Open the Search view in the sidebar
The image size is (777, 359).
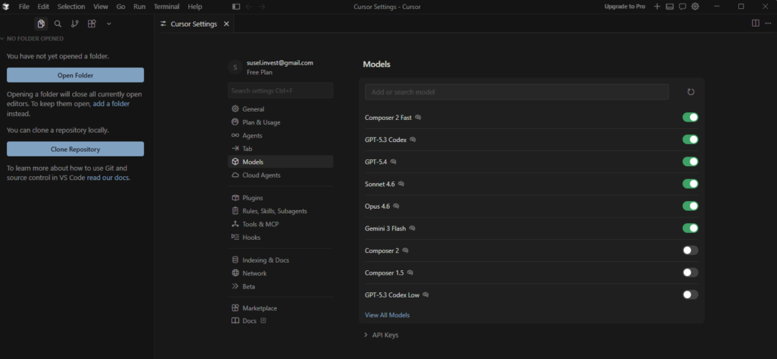[58, 24]
